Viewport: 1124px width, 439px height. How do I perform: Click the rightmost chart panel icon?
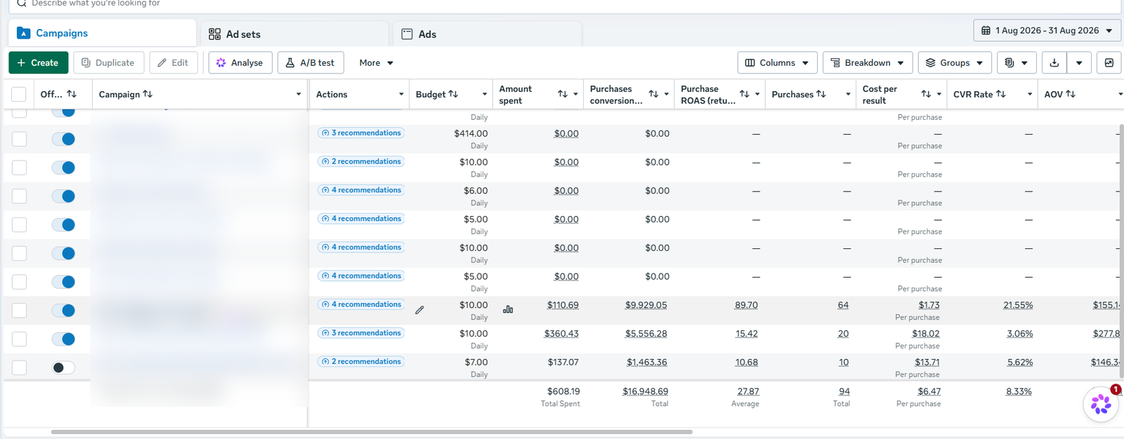[x=1109, y=62]
